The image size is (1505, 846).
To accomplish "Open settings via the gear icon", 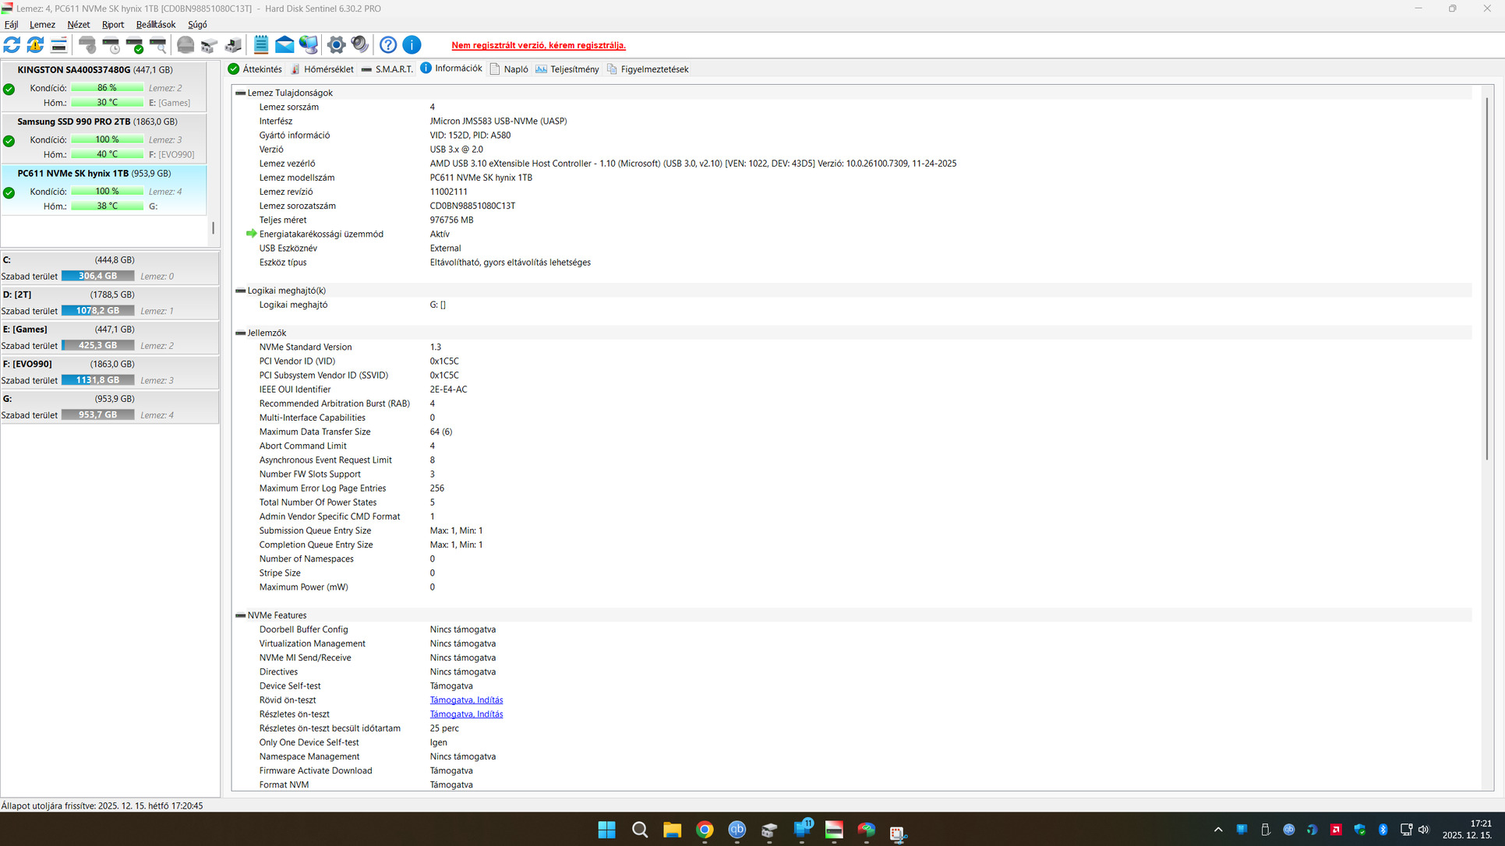I will pos(336,45).
